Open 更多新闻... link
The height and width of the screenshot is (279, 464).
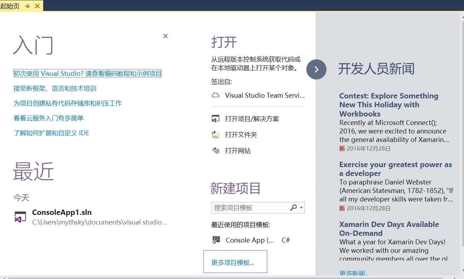pyautogui.click(x=354, y=273)
